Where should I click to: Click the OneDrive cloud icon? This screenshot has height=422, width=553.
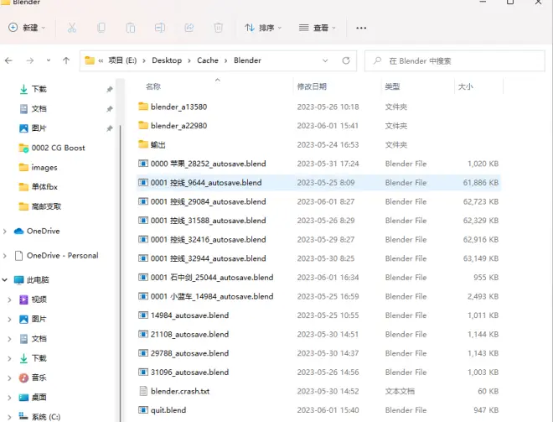18,232
